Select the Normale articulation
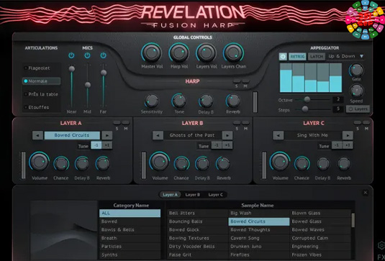This screenshot has width=385, height=261. pyautogui.click(x=42, y=81)
